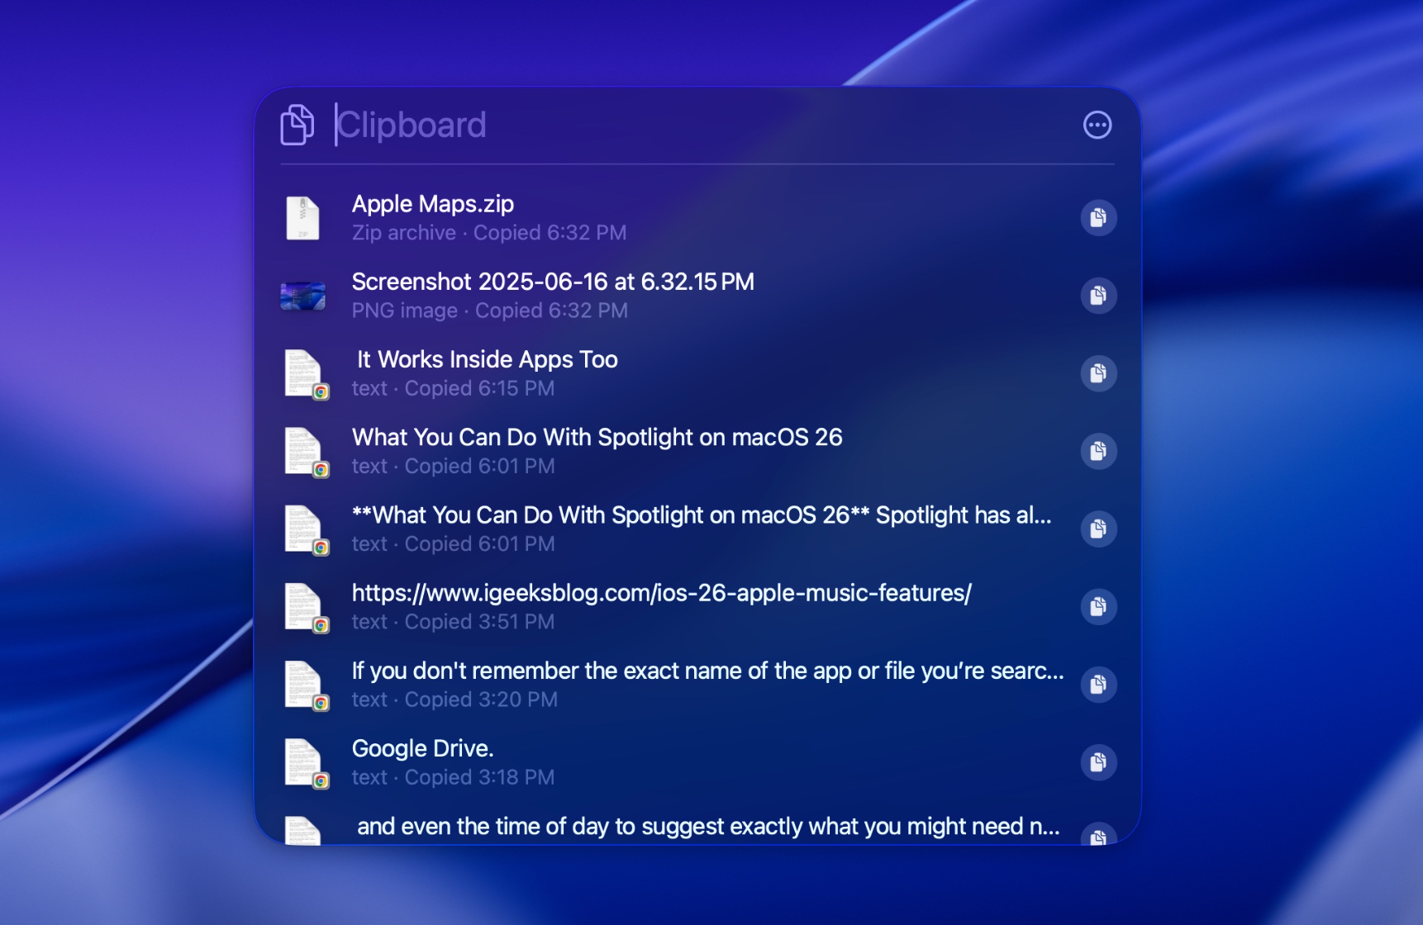Copy the Google Drive text snippet
Viewport: 1423px width, 925px height.
[x=1099, y=761]
